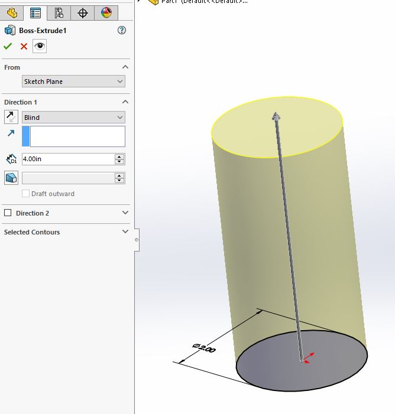The width and height of the screenshot is (395, 414).
Task: Check the Draft outward option
Action: pos(26,194)
